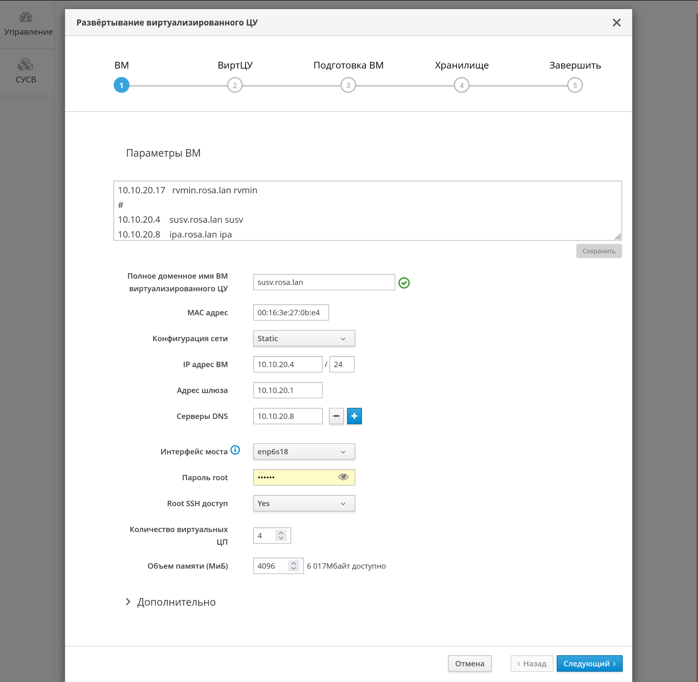
Task: Click the Следующий button
Action: pyautogui.click(x=589, y=663)
